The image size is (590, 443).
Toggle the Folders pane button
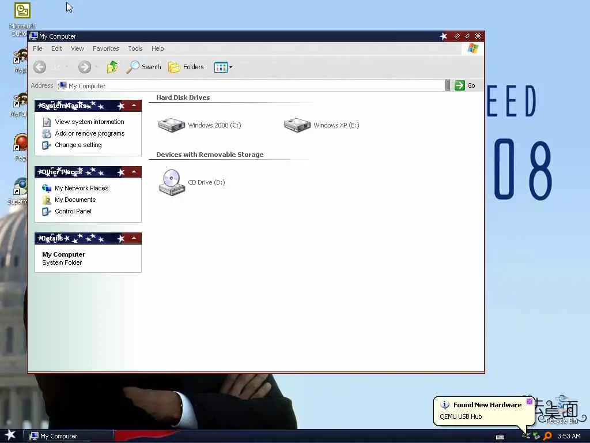pos(186,67)
